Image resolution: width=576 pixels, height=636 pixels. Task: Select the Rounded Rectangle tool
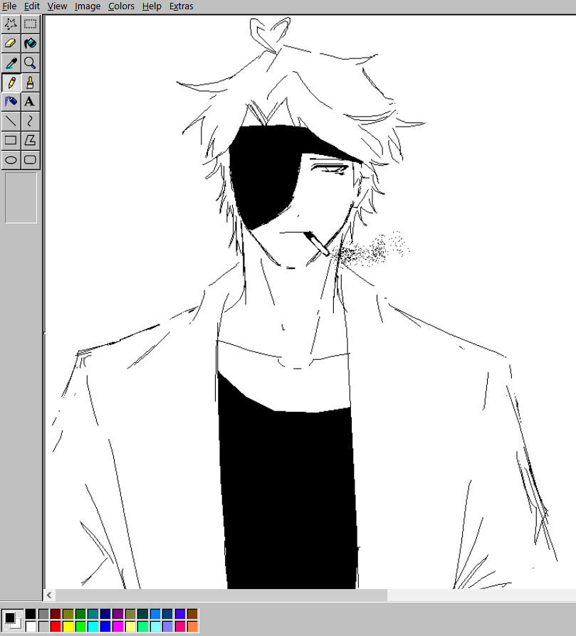[x=31, y=160]
